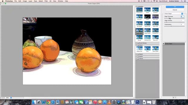The image size is (188, 105).
Task: Click the delete effect layer icon
Action: click(x=176, y=97)
